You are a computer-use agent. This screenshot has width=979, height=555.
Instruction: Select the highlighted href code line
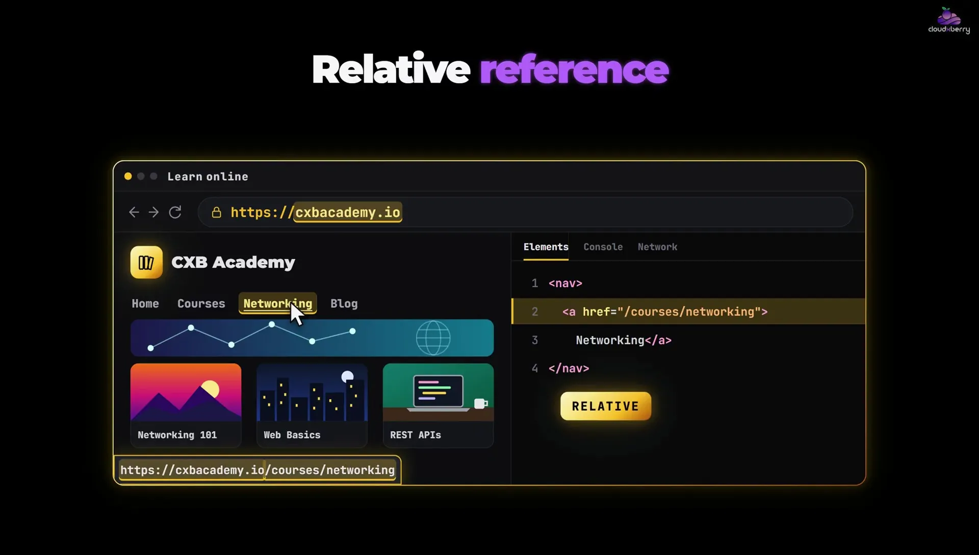688,312
